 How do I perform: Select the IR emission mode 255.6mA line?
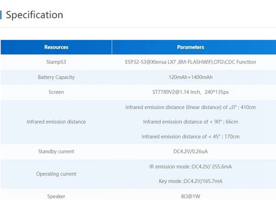tap(190, 167)
